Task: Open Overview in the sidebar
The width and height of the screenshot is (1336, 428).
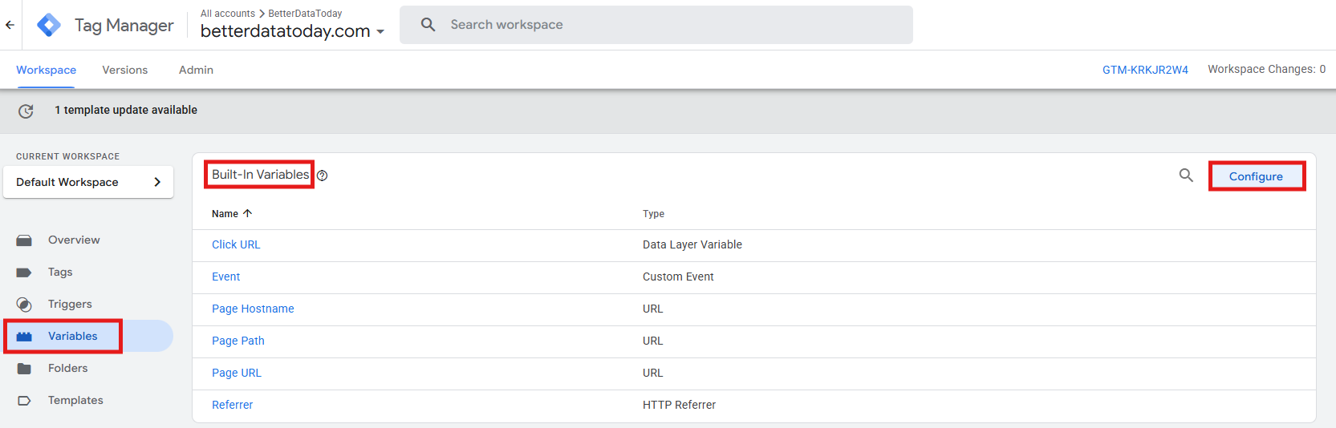Action: 74,240
